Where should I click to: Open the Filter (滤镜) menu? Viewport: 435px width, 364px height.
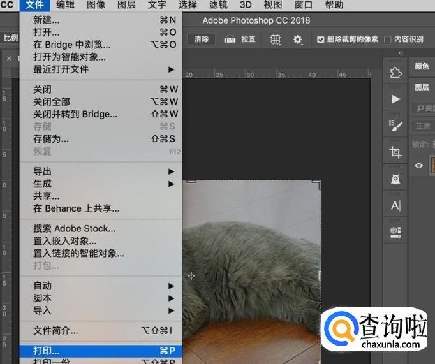218,5
